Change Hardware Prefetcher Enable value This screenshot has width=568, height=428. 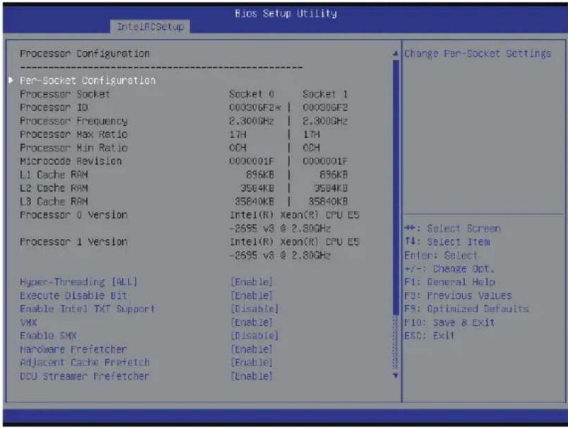tap(252, 349)
